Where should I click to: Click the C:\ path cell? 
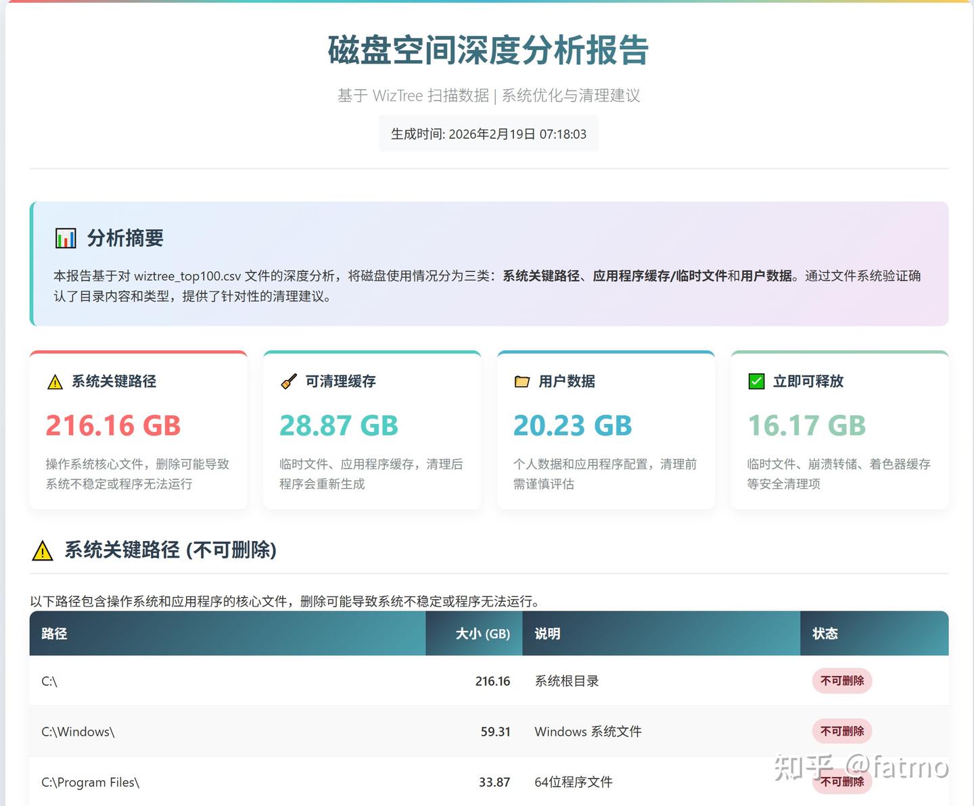(x=228, y=681)
